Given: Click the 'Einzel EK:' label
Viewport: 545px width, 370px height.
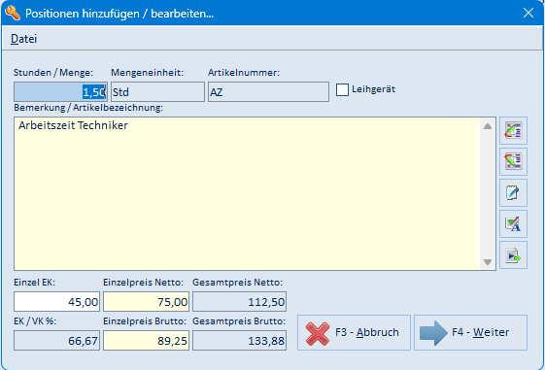Looking at the screenshot, I should [34, 283].
